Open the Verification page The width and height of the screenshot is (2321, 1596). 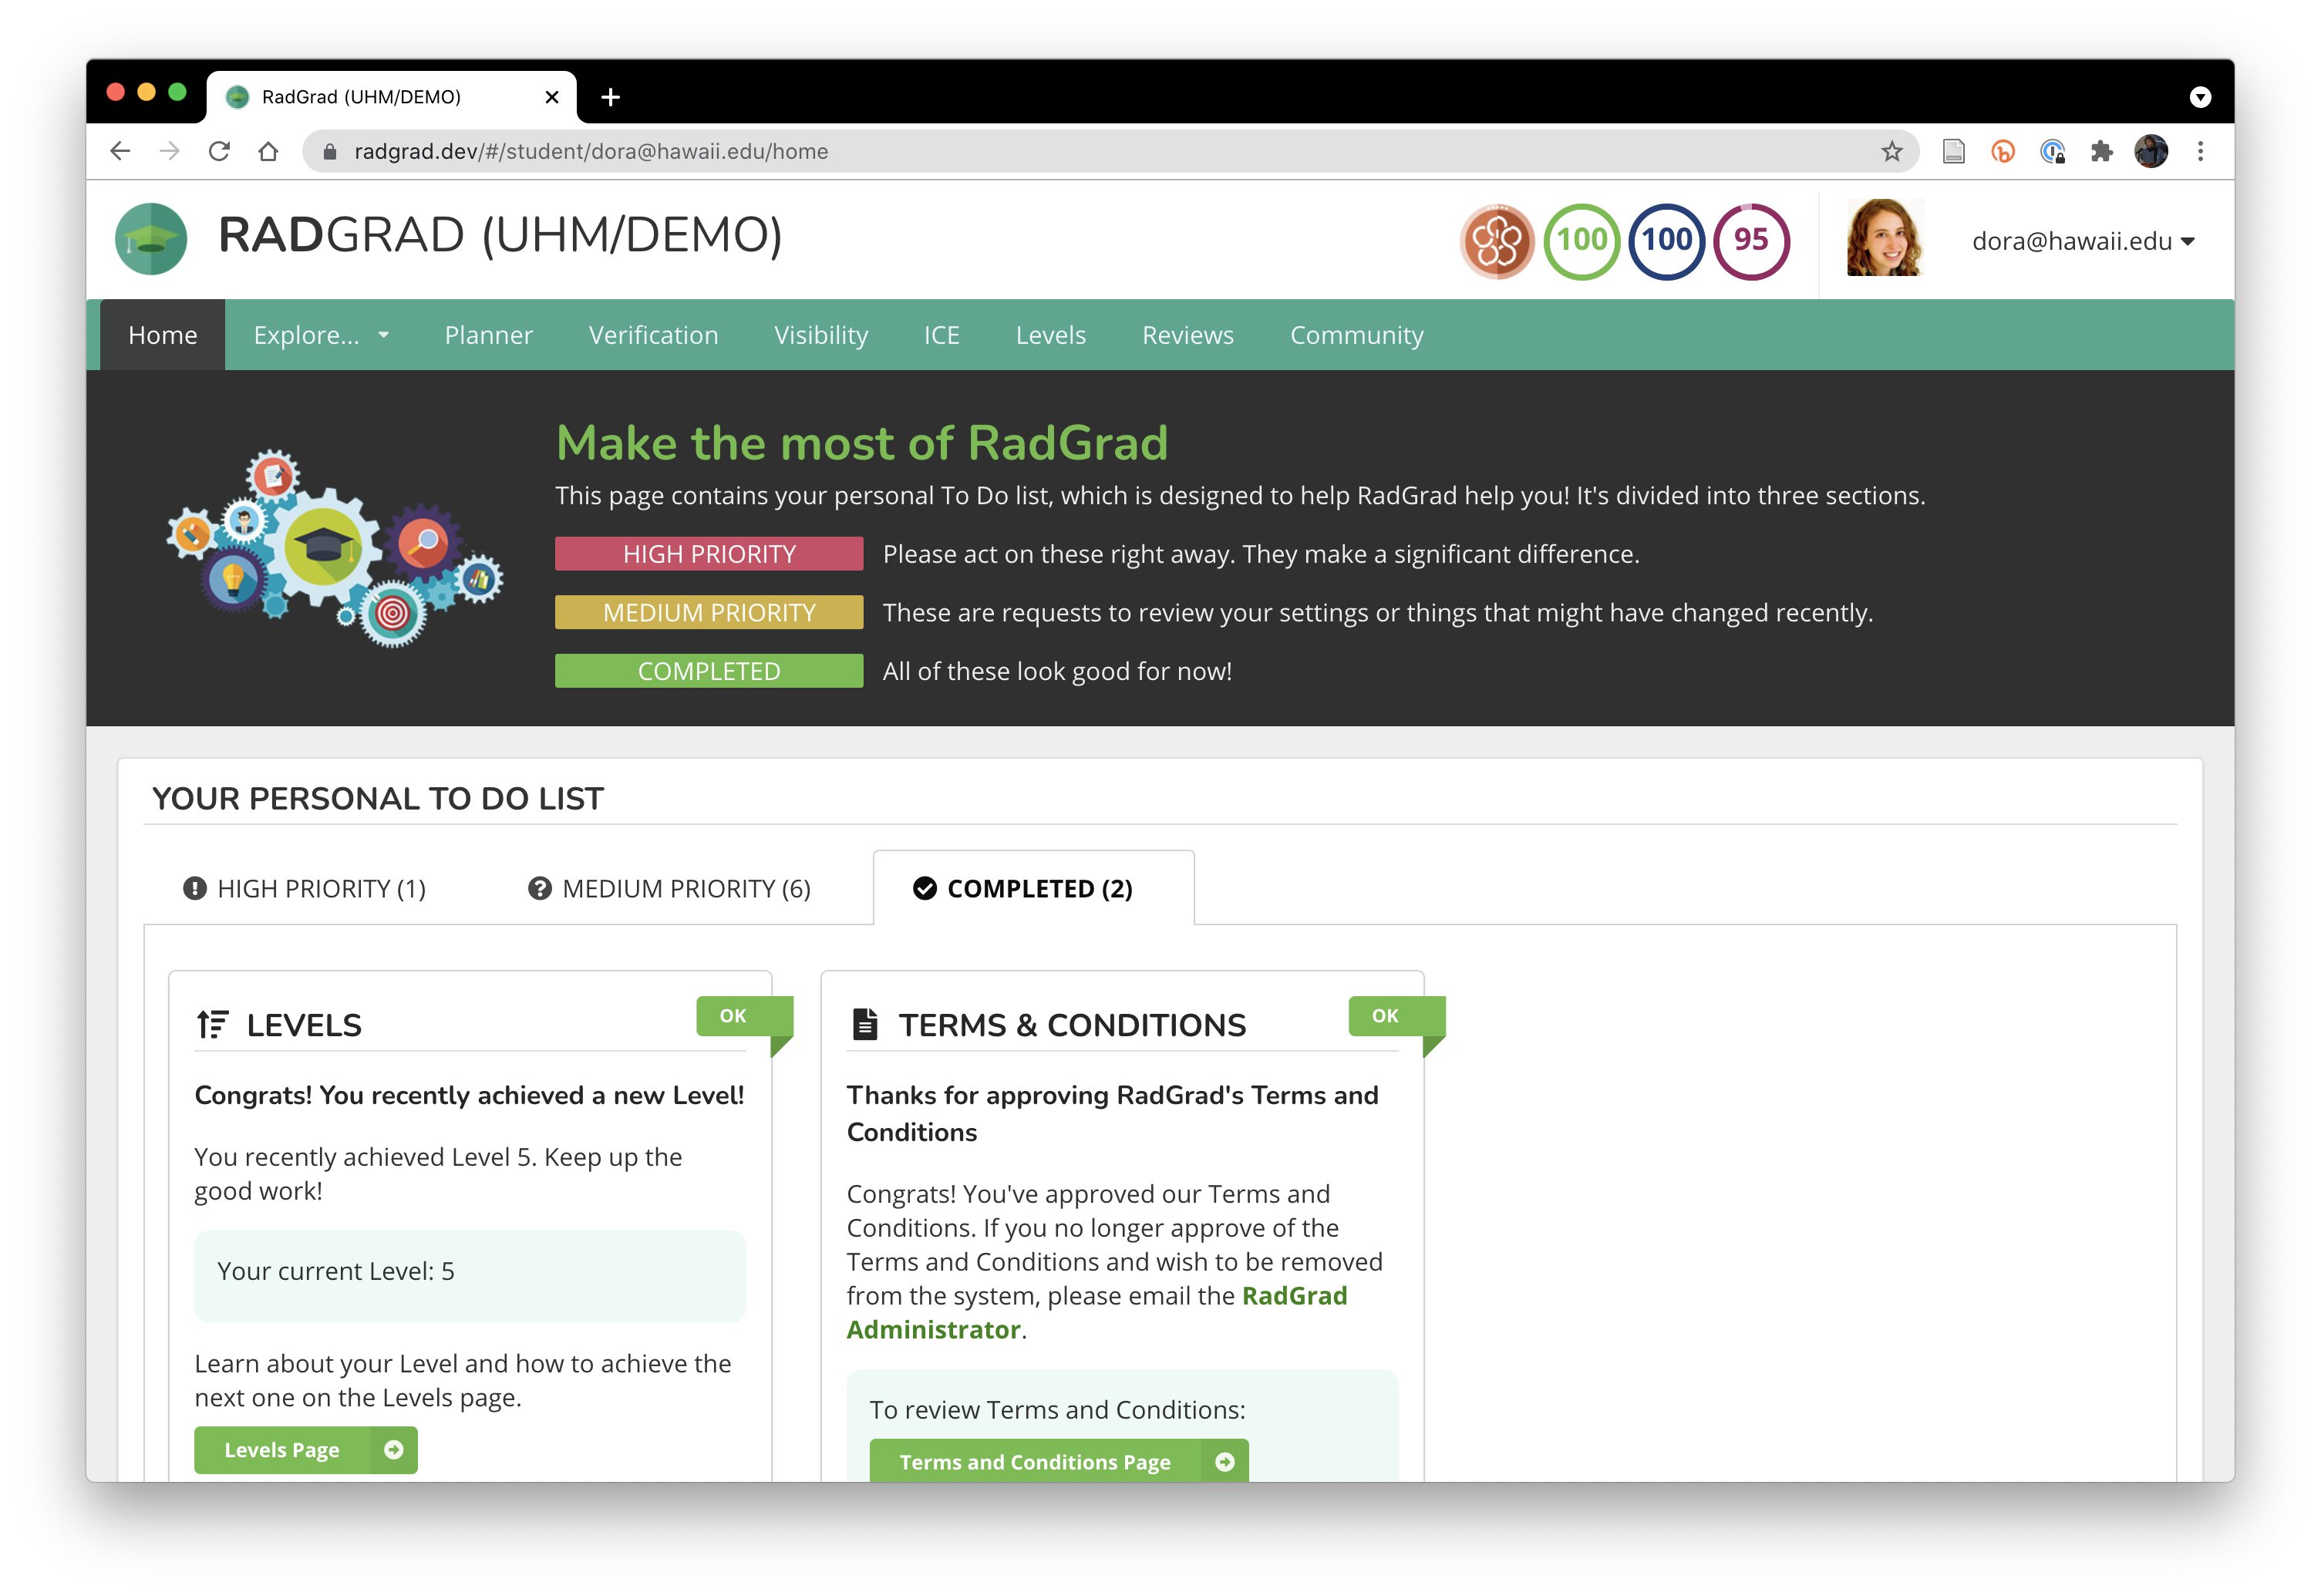point(653,335)
